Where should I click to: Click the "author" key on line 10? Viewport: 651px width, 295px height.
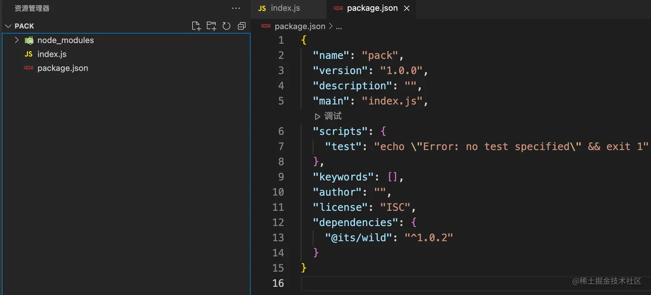(x=338, y=192)
